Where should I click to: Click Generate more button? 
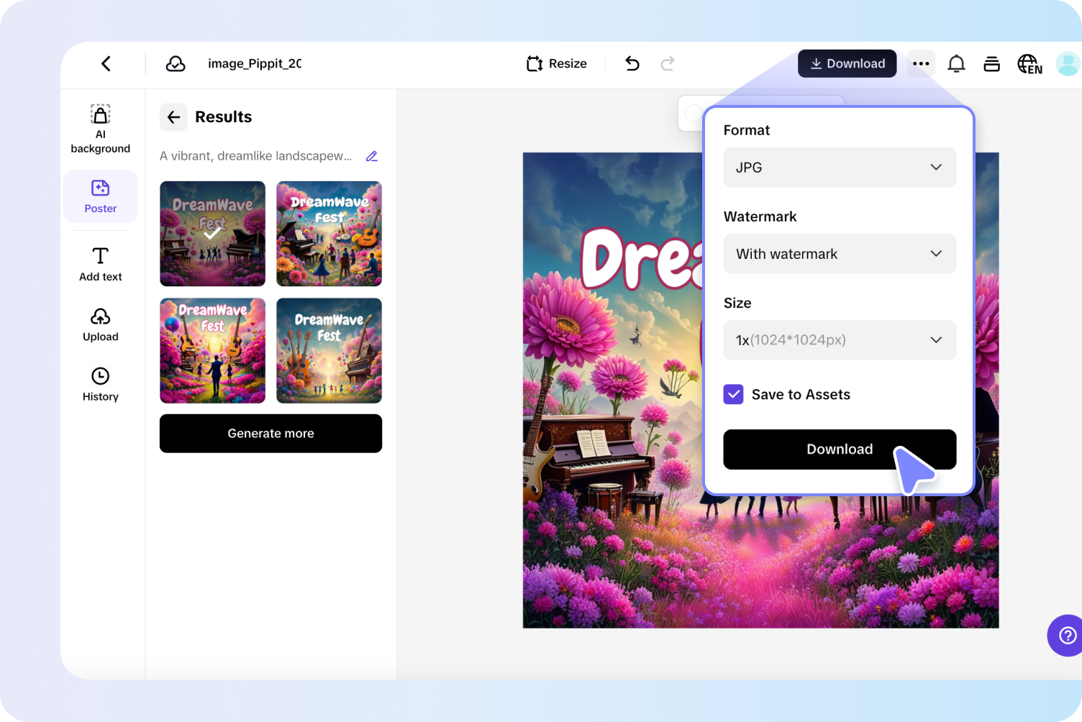pos(270,434)
